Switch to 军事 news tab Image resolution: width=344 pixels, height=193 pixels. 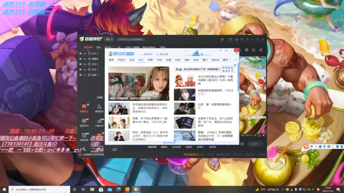tap(150, 60)
